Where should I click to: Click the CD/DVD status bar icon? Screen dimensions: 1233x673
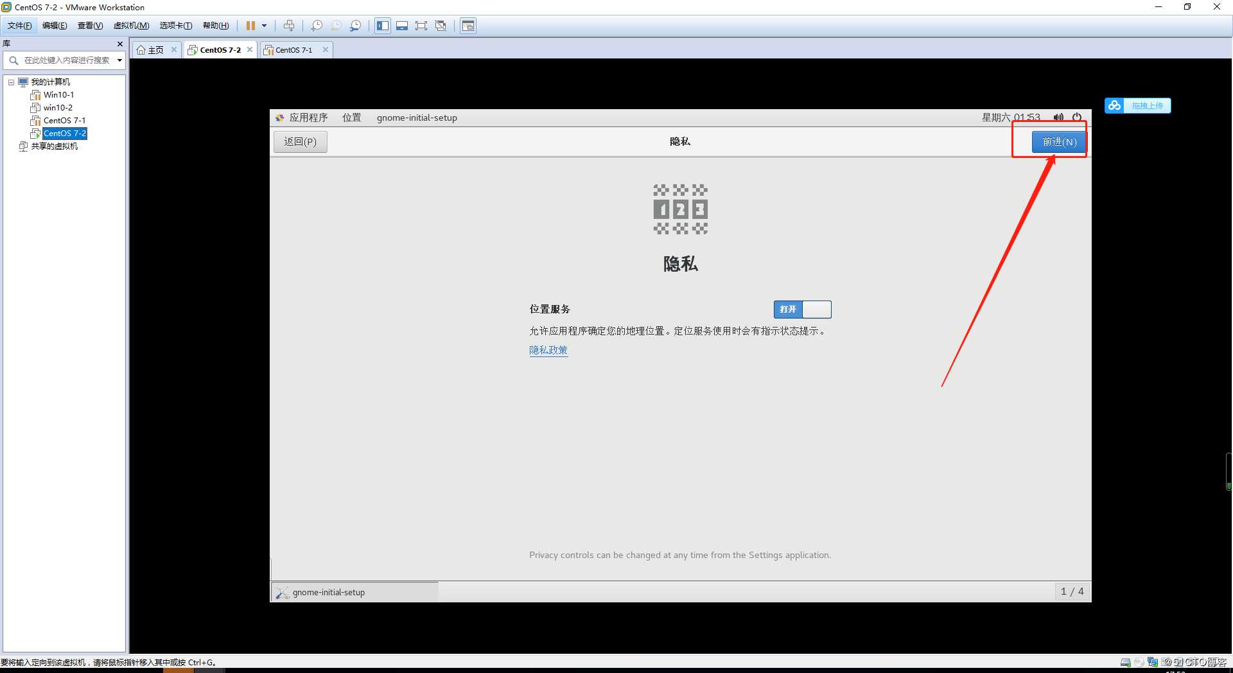1139,662
